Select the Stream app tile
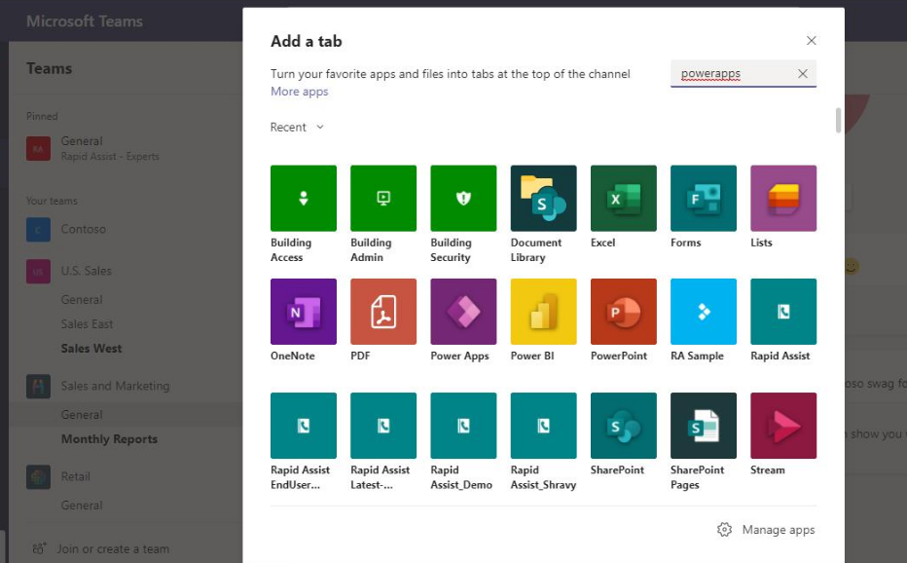This screenshot has width=907, height=563. (783, 426)
